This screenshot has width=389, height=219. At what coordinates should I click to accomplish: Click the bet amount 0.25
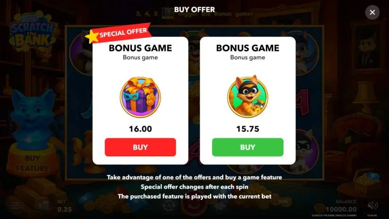tap(65, 209)
